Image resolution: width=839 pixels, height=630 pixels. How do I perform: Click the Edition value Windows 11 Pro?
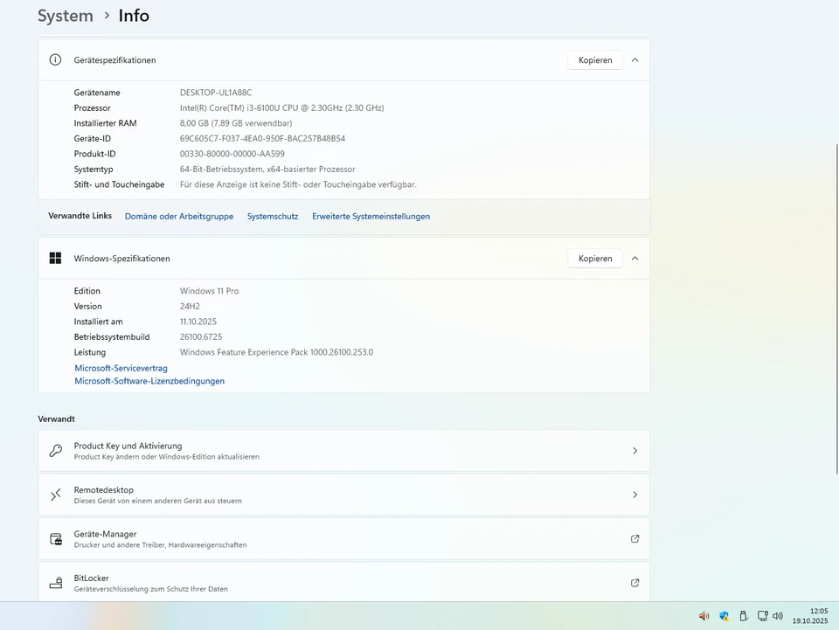(x=209, y=291)
